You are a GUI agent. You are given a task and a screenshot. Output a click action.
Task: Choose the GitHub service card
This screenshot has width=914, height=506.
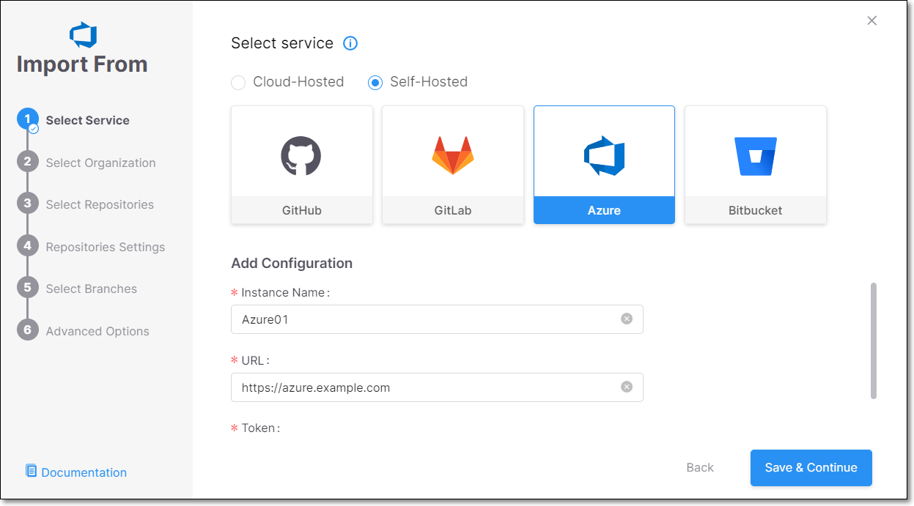[302, 165]
